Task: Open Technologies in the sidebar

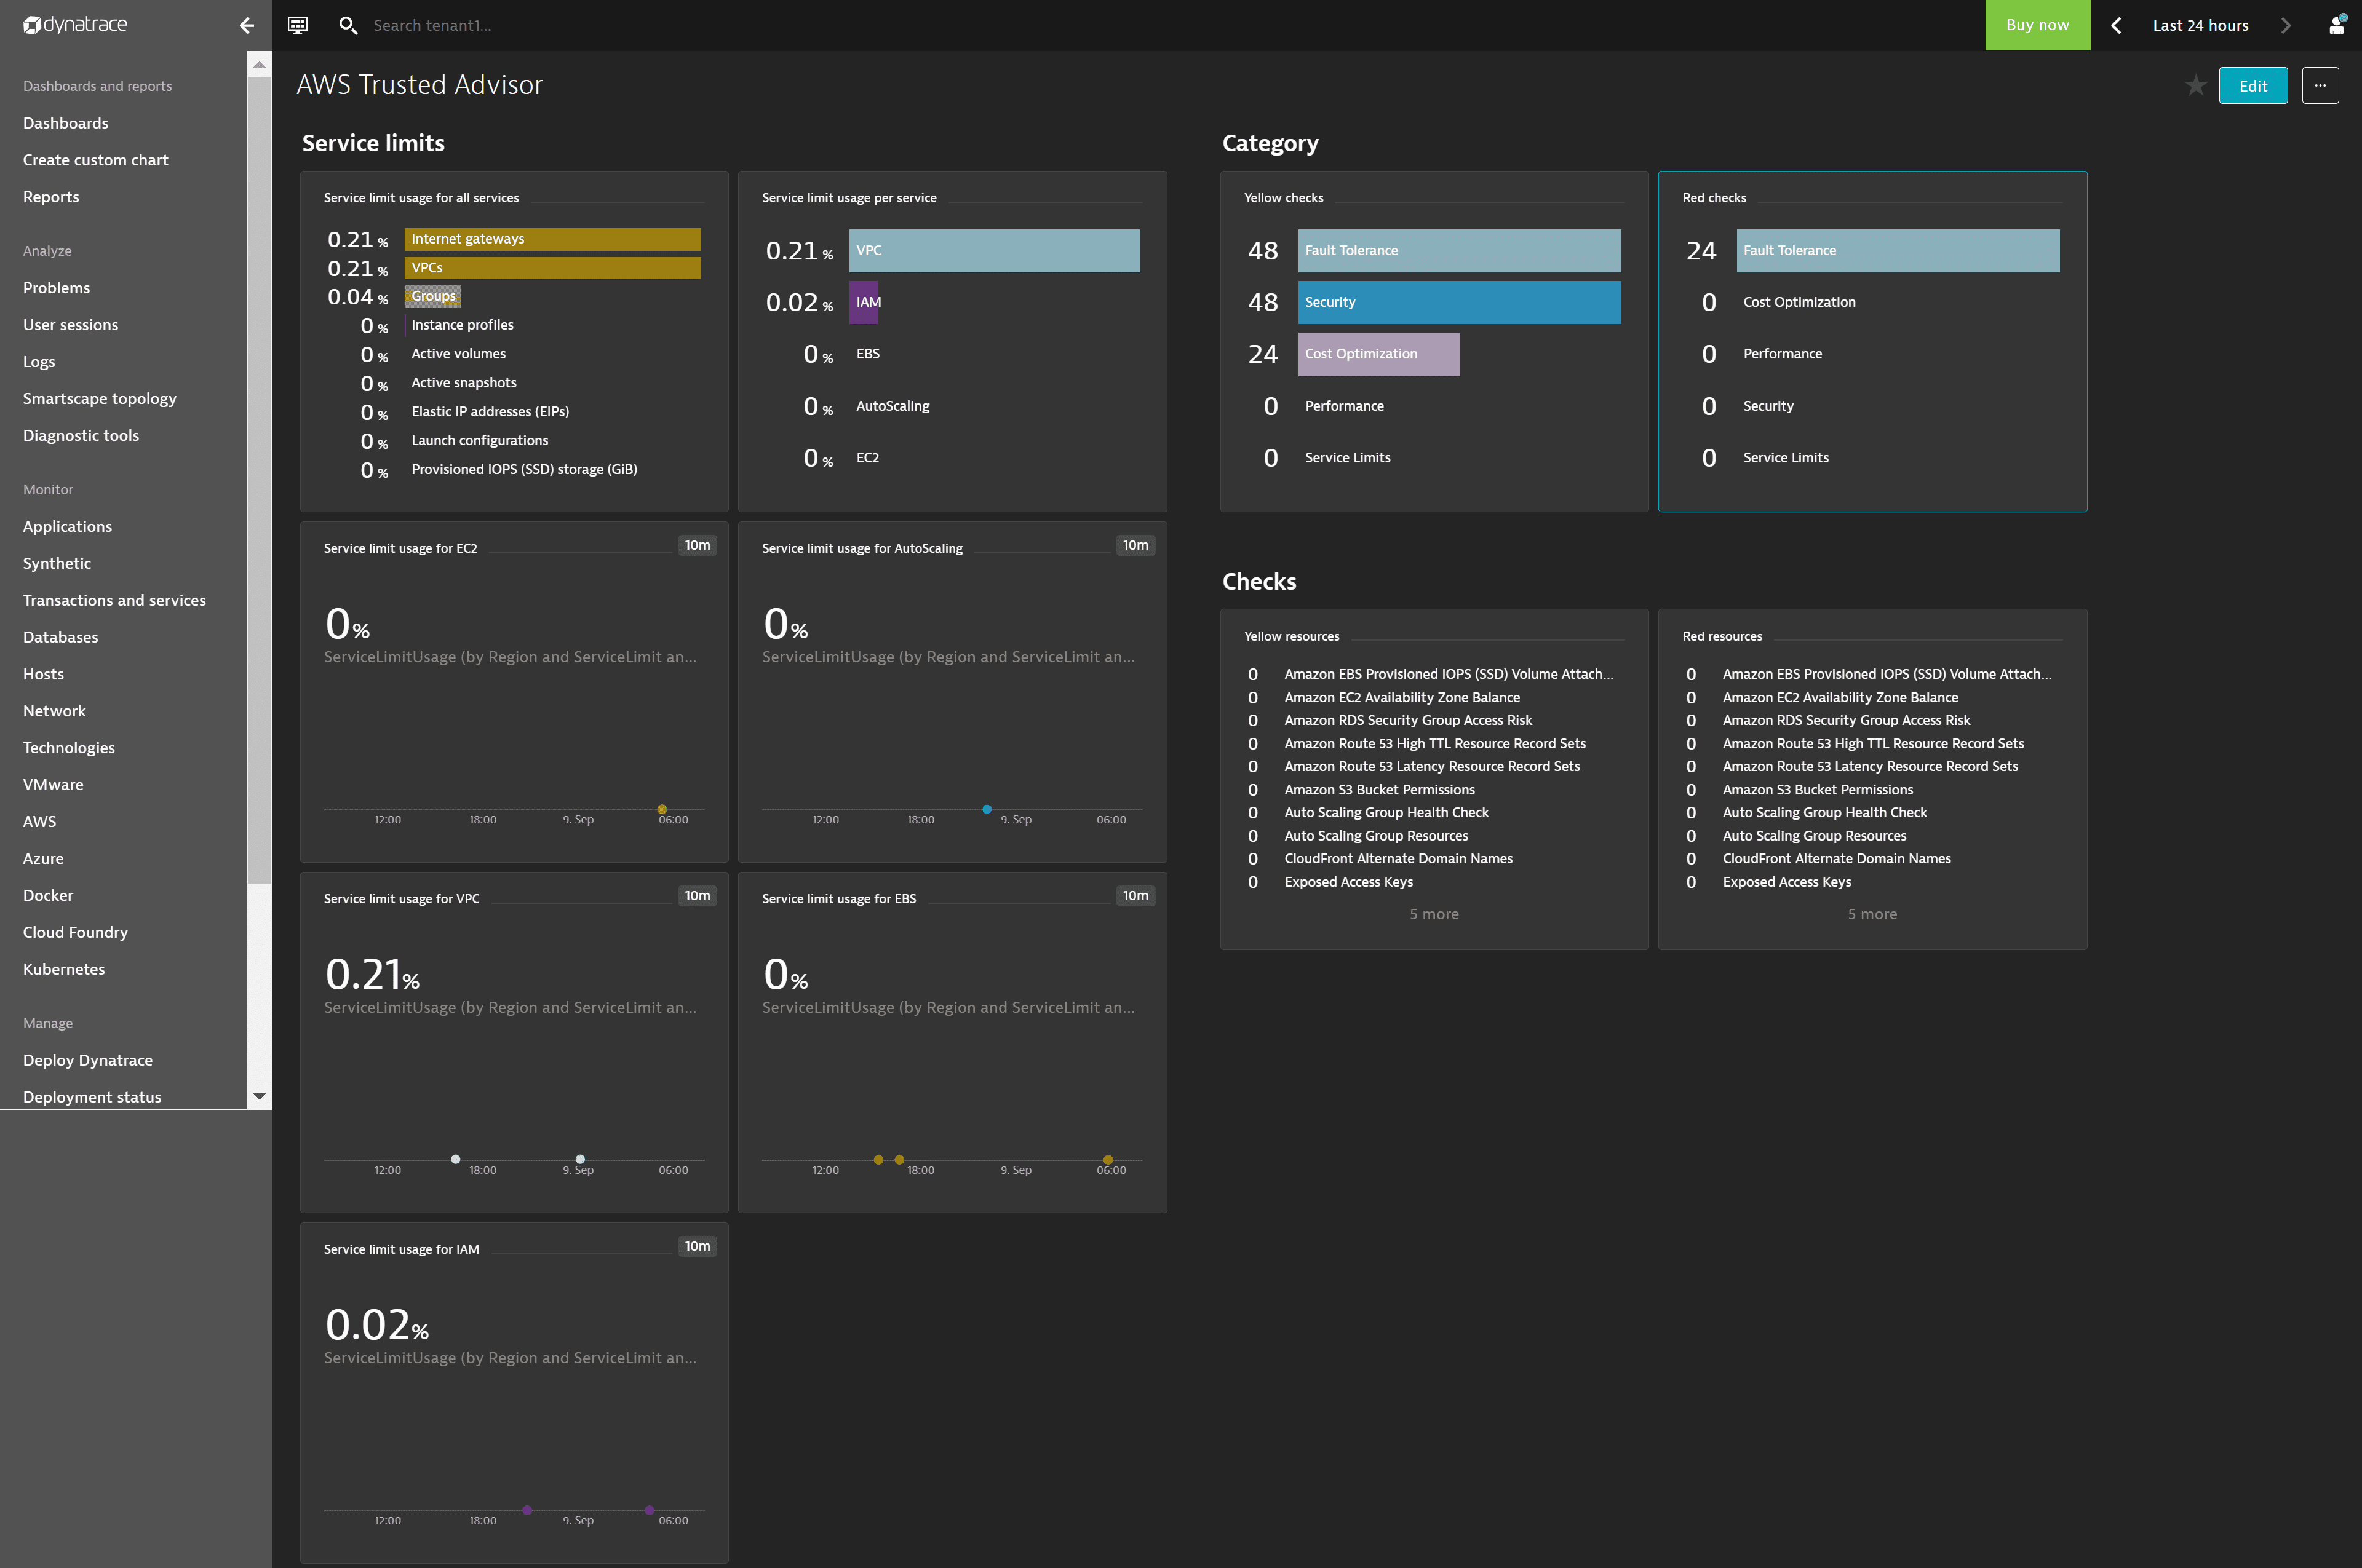Action: point(69,748)
